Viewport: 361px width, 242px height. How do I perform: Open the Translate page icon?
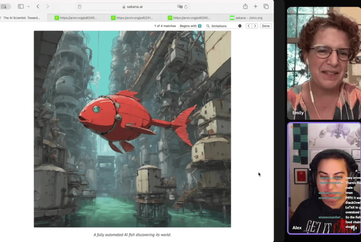click(180, 7)
